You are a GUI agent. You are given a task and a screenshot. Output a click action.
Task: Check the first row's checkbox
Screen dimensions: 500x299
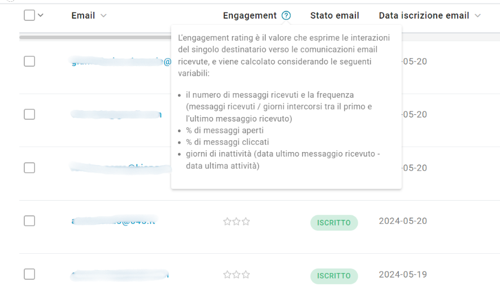(29, 61)
